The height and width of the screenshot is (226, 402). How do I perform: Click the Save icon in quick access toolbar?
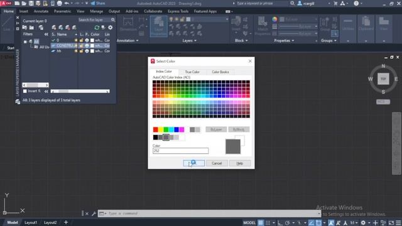[x=31, y=3]
